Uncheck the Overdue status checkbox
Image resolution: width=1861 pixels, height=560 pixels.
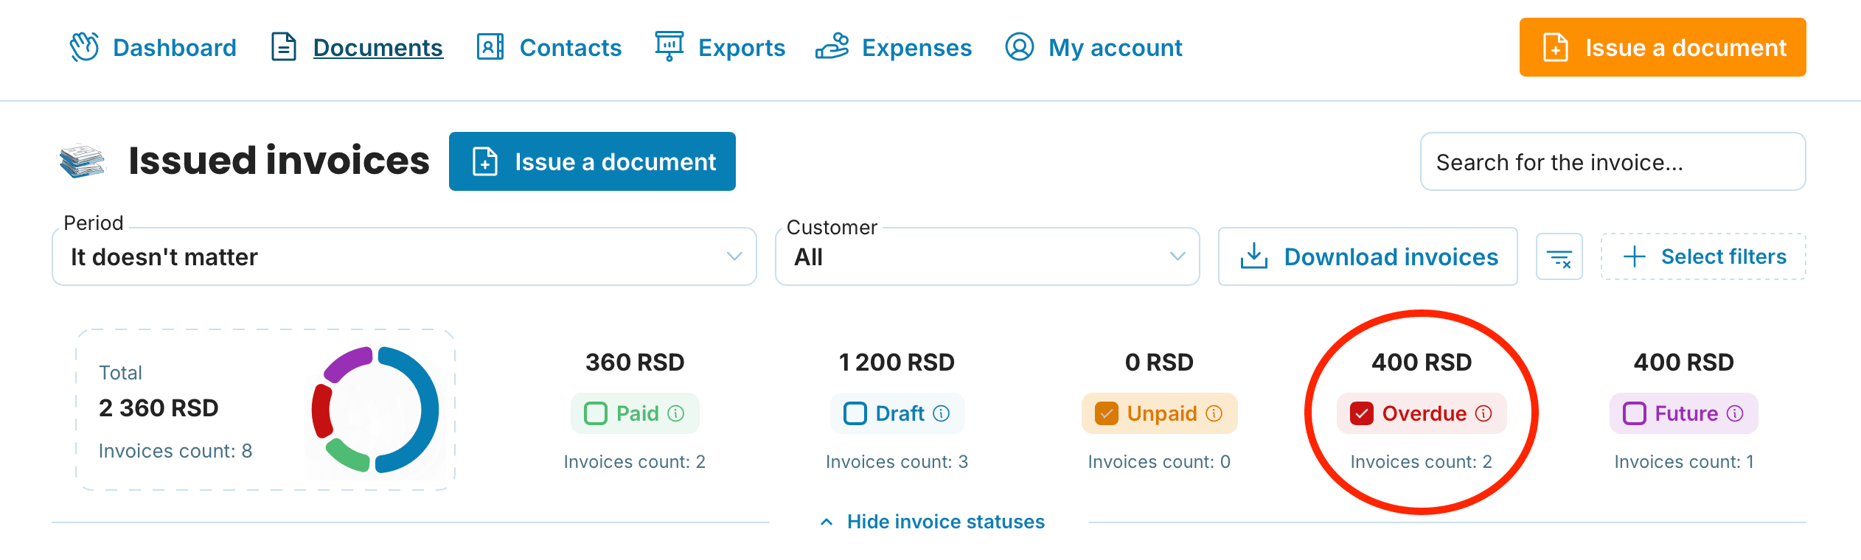1362,413
